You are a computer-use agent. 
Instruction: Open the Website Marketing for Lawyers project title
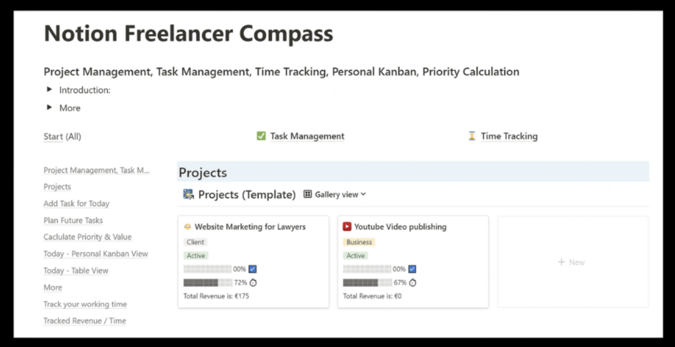click(x=250, y=227)
